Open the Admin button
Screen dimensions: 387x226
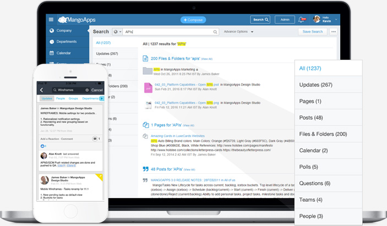pos(285,20)
